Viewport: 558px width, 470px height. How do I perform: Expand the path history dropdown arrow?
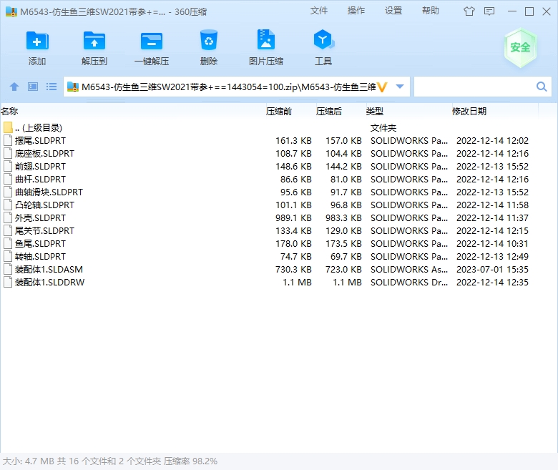400,87
